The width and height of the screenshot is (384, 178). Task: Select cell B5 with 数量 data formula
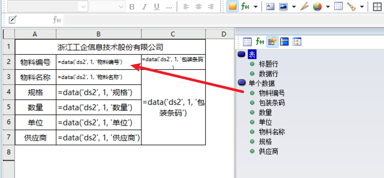point(99,107)
